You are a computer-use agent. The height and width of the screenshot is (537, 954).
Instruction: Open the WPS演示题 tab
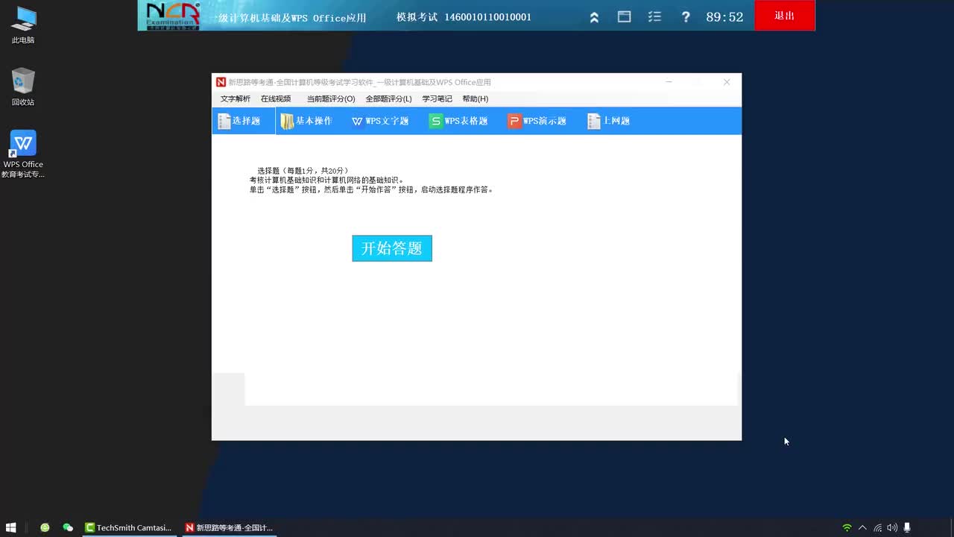[537, 121]
